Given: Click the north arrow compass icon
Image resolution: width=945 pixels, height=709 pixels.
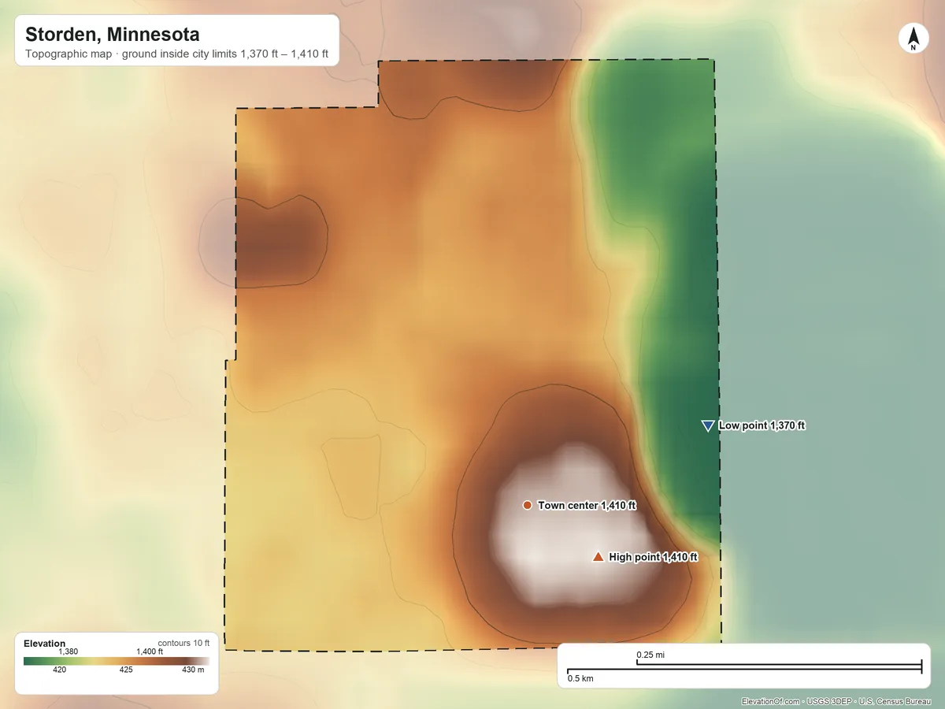Looking at the screenshot, I should coord(913,39).
